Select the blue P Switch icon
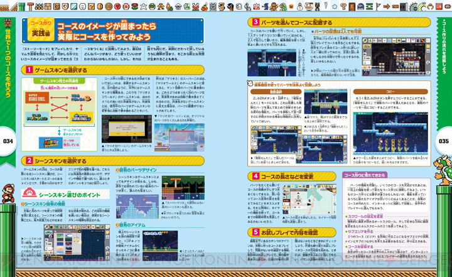Screen dimensions: 452x277 [360, 6]
